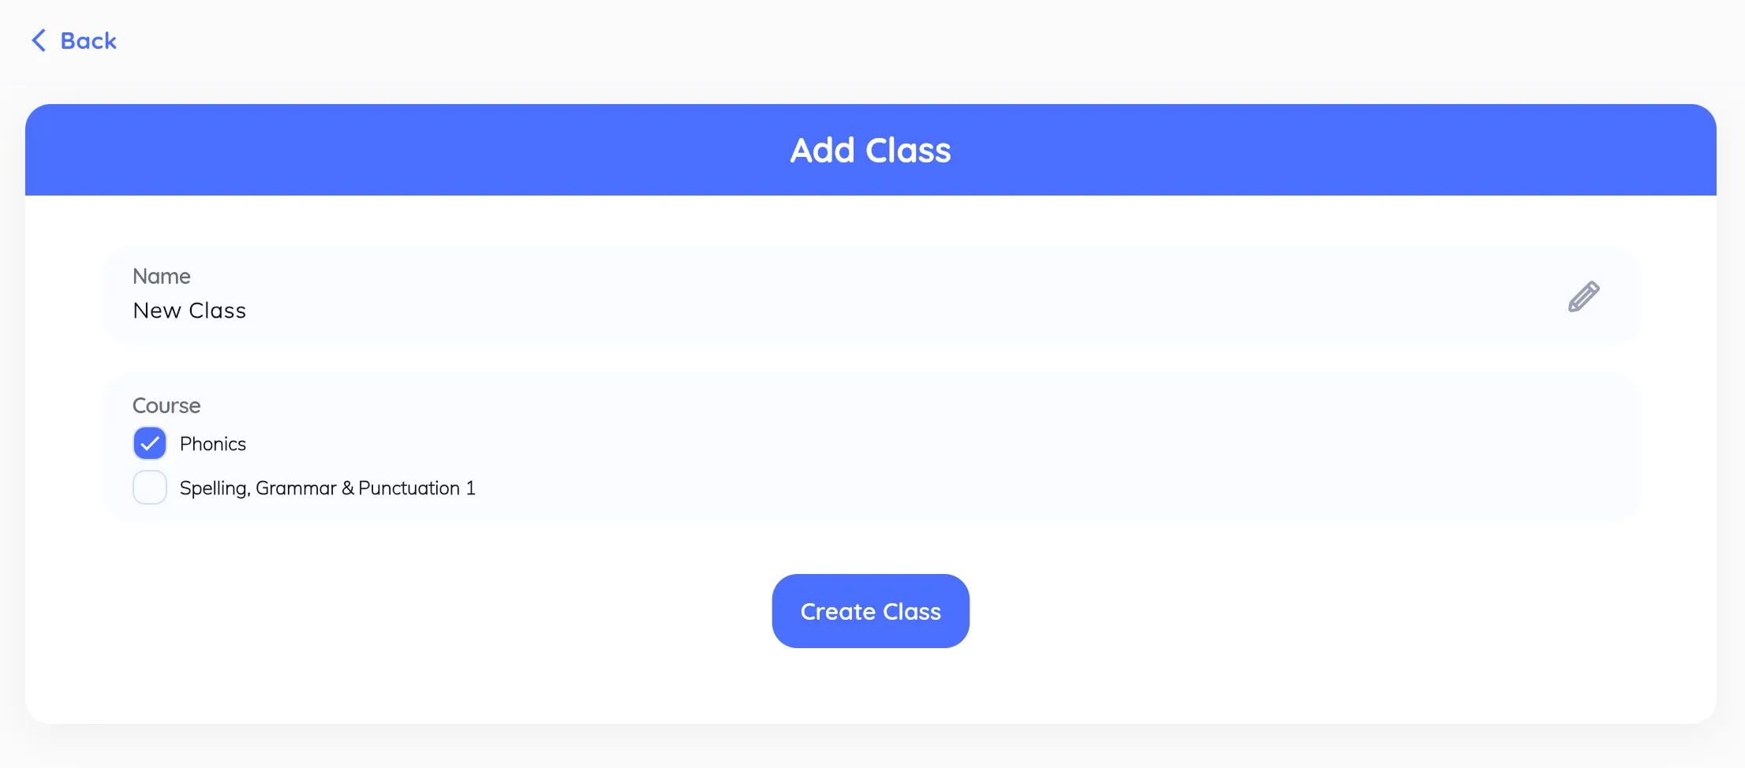This screenshot has width=1745, height=768.
Task: Enable Spelling, Grammar & Punctuation 1 checkbox
Action: coord(150,487)
